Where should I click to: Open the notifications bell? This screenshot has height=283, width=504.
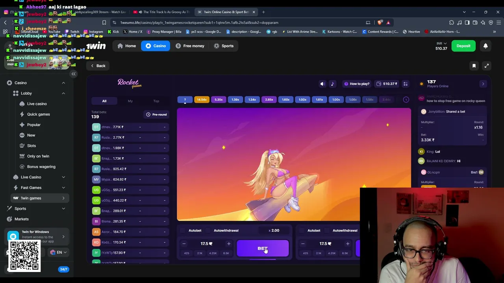pyautogui.click(x=485, y=46)
